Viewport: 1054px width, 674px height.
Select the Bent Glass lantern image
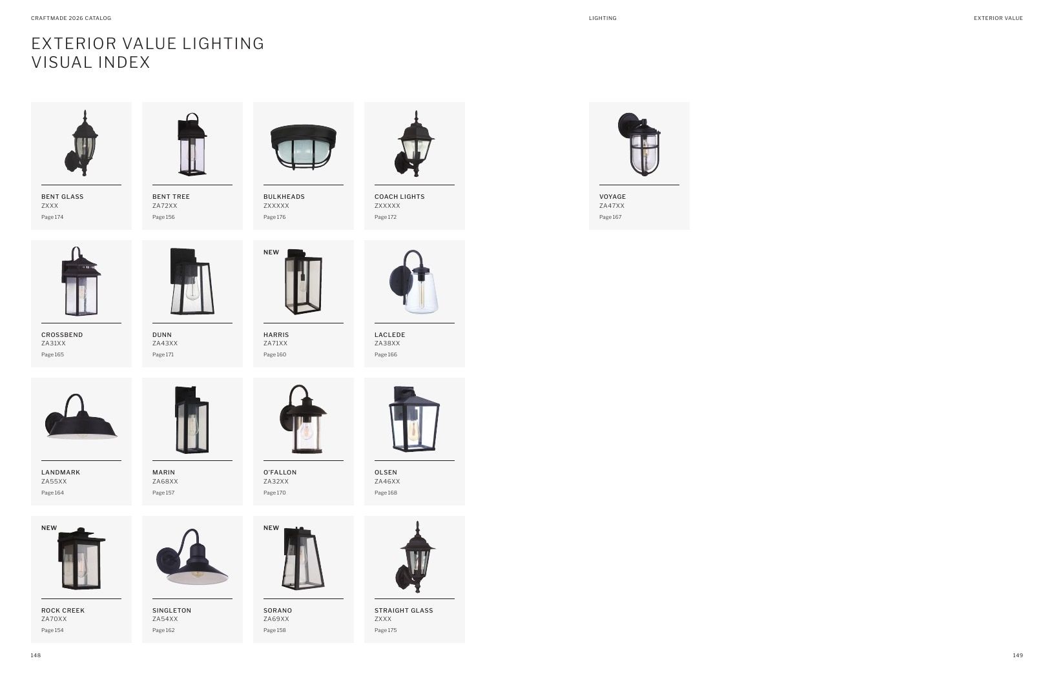(x=81, y=143)
